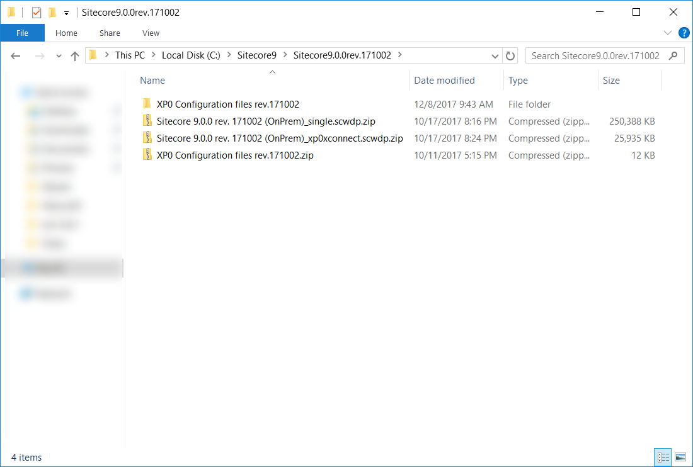Viewport: 693px width, 467px height.
Task: Select XP0 Configuration files rev.171002.zip
Action: [x=235, y=155]
